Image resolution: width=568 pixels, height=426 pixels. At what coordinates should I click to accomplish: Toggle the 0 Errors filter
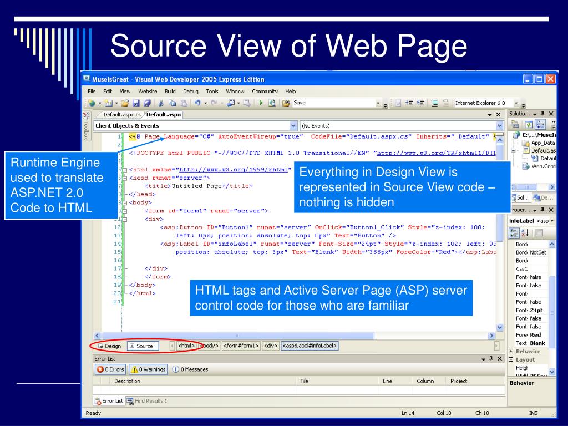pos(110,369)
